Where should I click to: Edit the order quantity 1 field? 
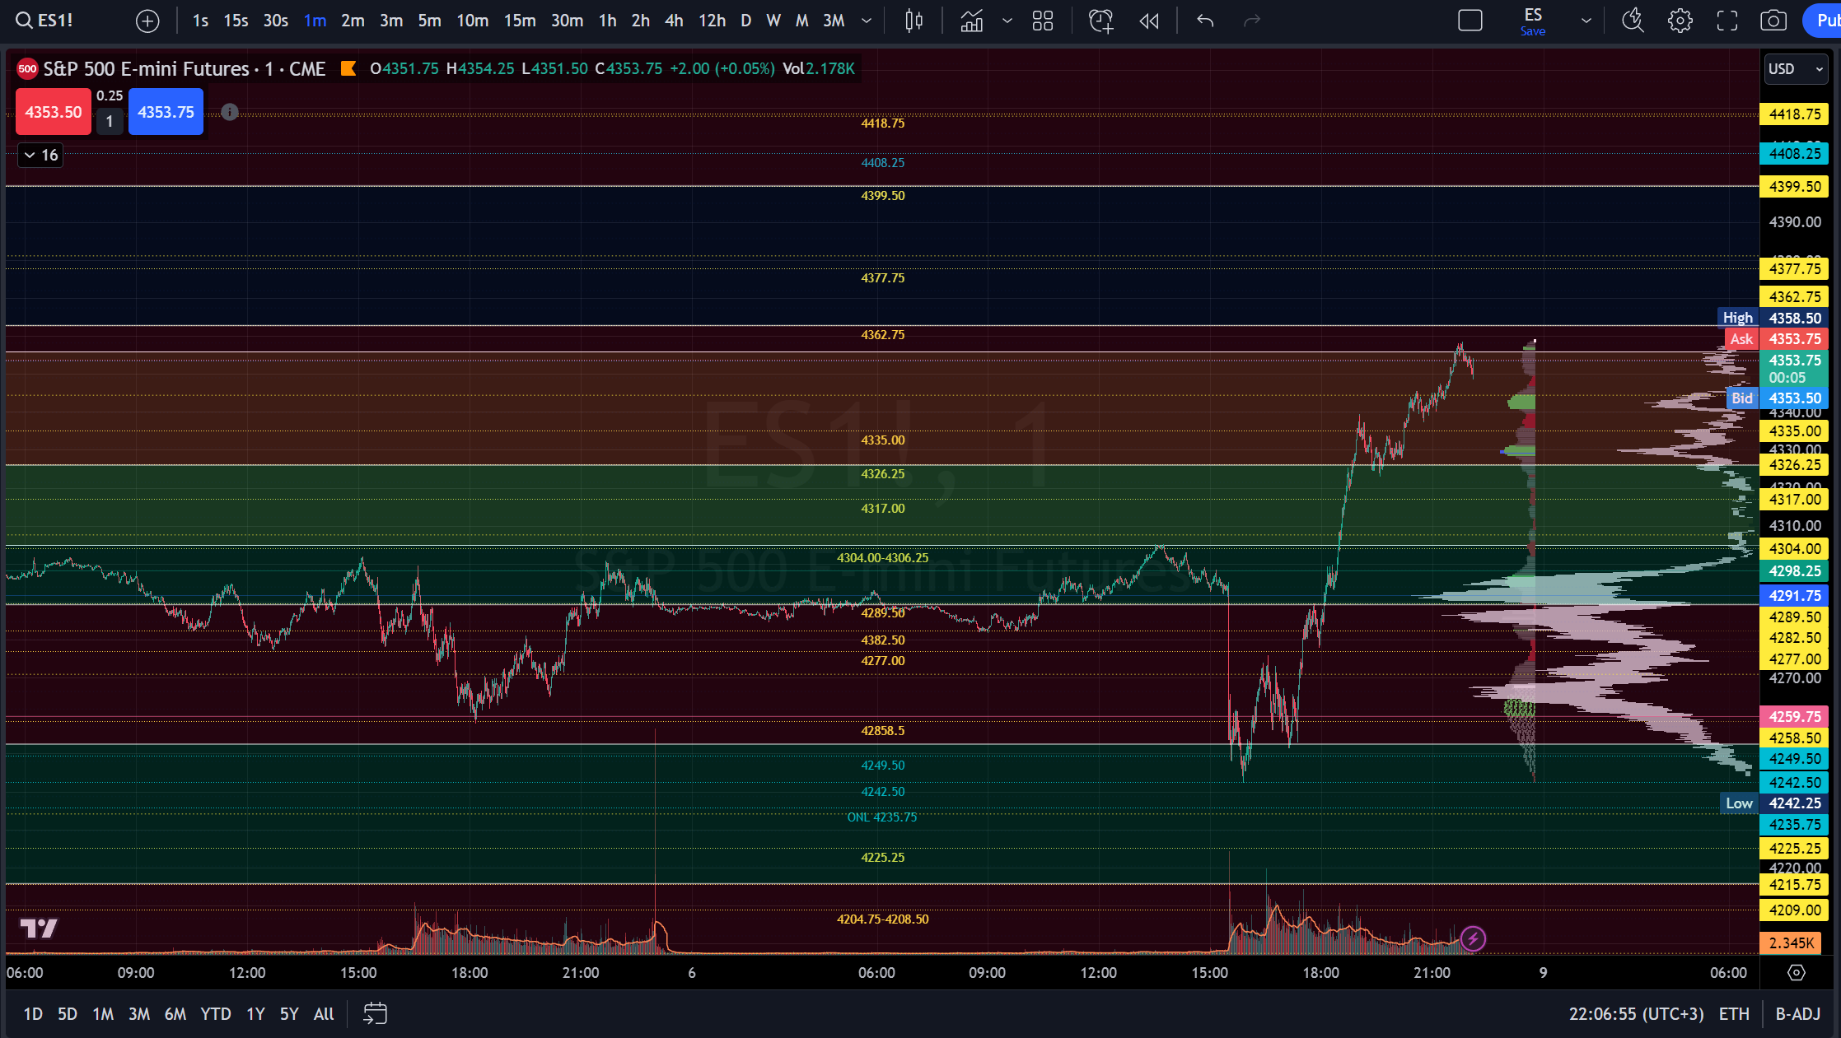pyautogui.click(x=110, y=122)
